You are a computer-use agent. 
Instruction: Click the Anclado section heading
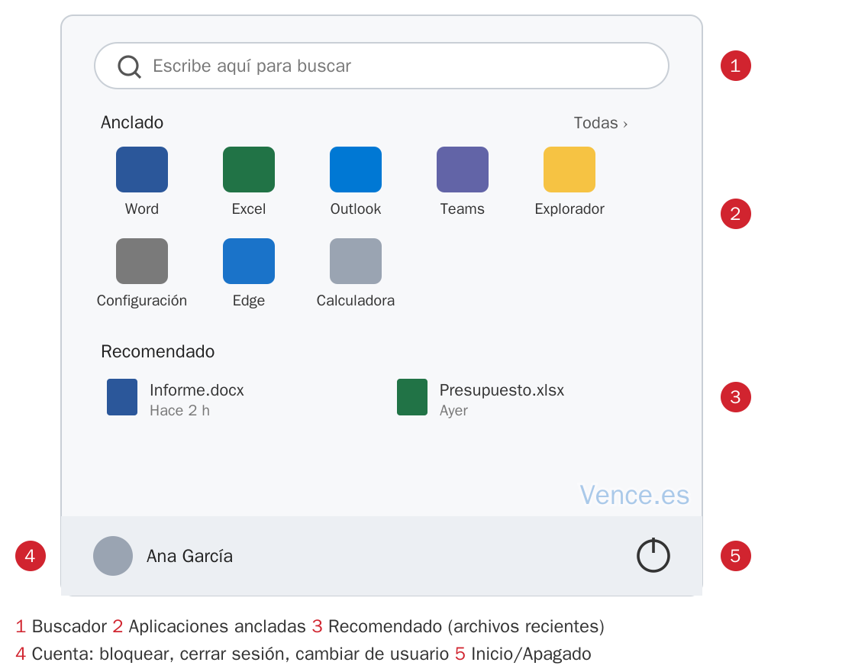point(132,122)
